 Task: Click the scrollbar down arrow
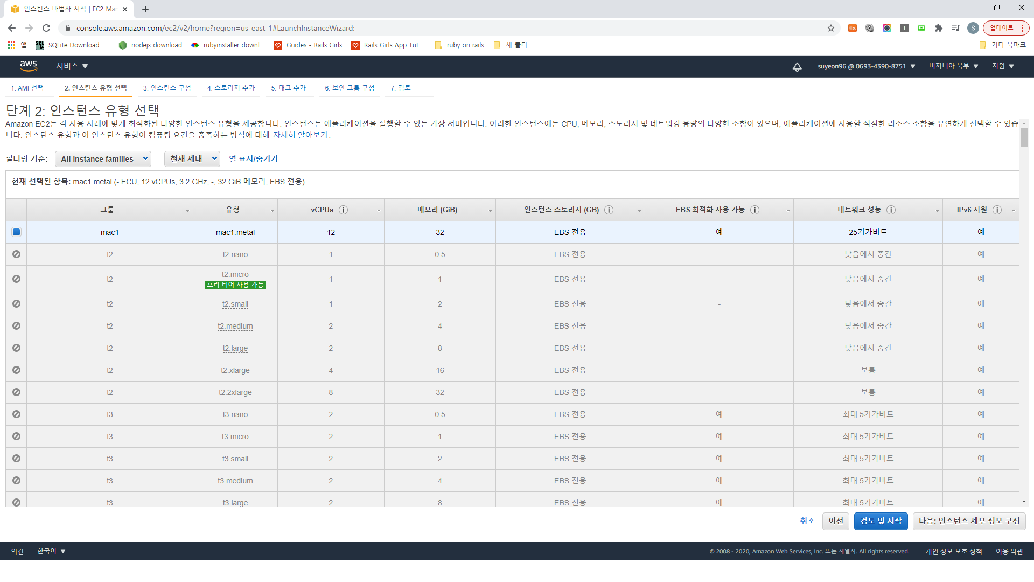(1024, 502)
